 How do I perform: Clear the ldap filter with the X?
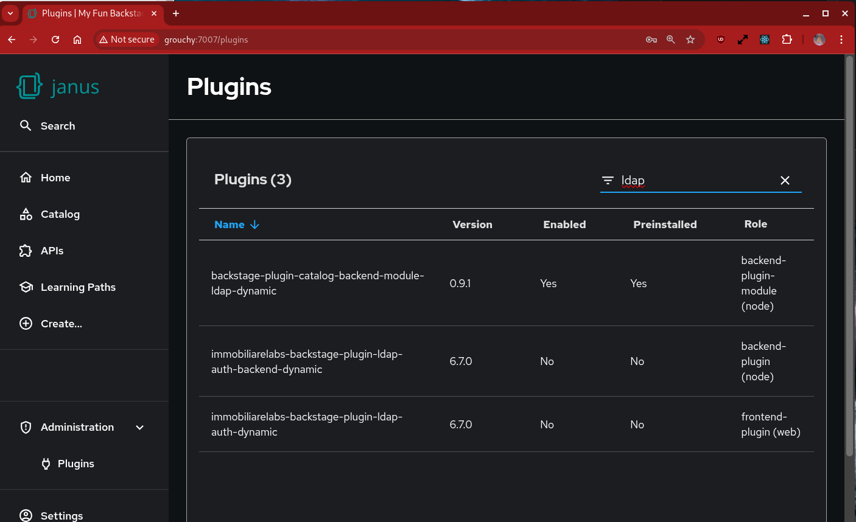point(785,180)
